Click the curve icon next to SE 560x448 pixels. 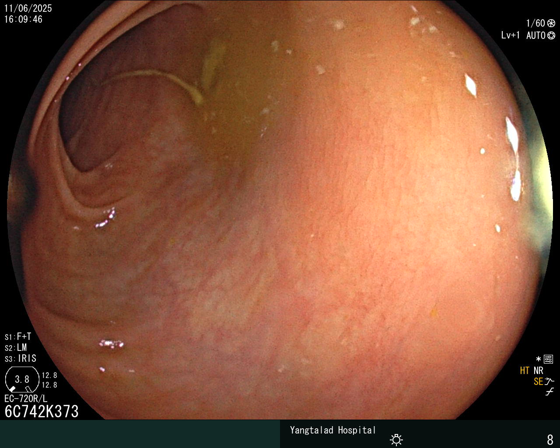[549, 381]
